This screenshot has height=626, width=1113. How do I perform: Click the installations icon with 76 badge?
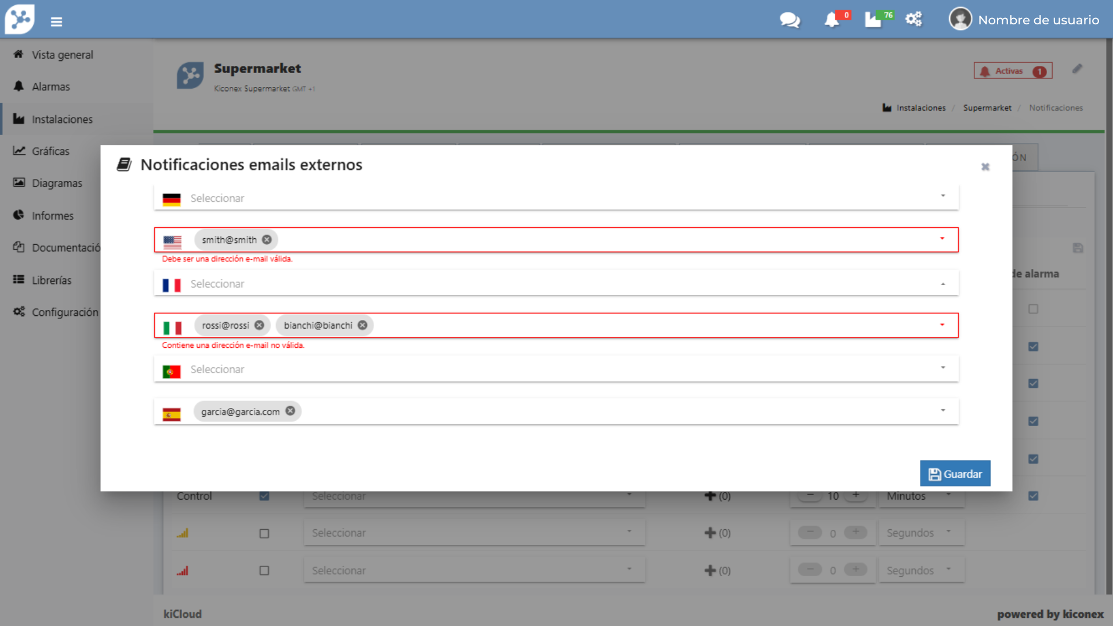point(874,20)
